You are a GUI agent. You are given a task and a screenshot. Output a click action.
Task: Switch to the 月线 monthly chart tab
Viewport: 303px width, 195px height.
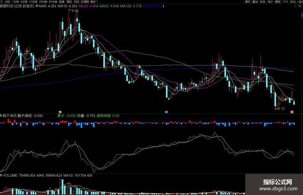coord(77,2)
